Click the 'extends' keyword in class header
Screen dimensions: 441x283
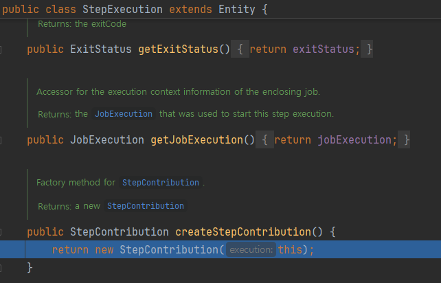pos(190,10)
